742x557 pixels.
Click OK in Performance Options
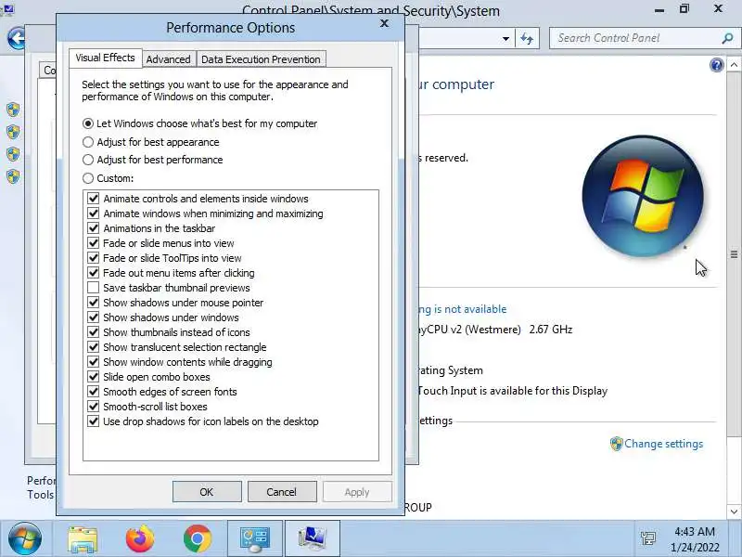207,492
